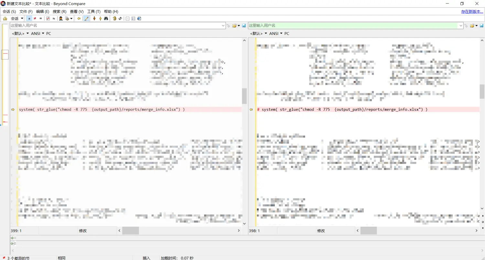Click the copy-to-left yellow arrow toolbar icon

[79, 18]
